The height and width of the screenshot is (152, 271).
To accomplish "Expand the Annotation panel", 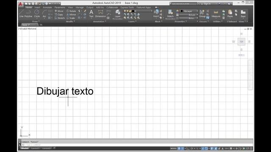I will 100,22.
